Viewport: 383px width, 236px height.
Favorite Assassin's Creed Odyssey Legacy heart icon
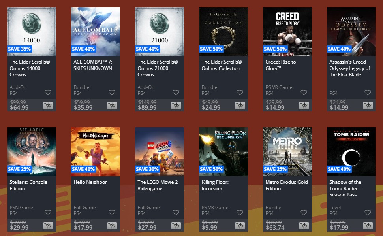(368, 93)
